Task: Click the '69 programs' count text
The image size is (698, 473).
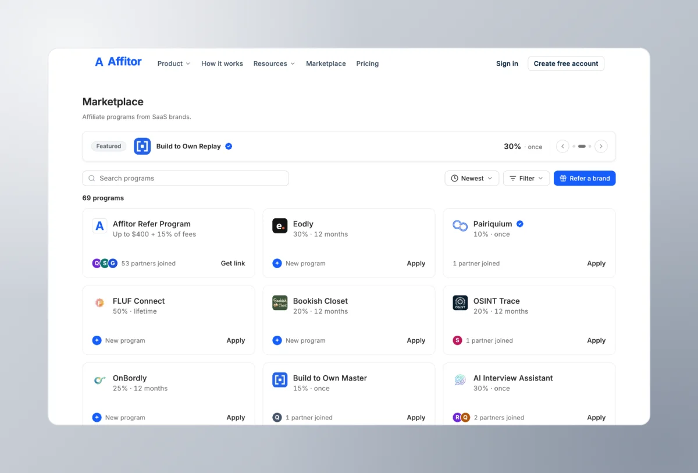Action: tap(103, 198)
